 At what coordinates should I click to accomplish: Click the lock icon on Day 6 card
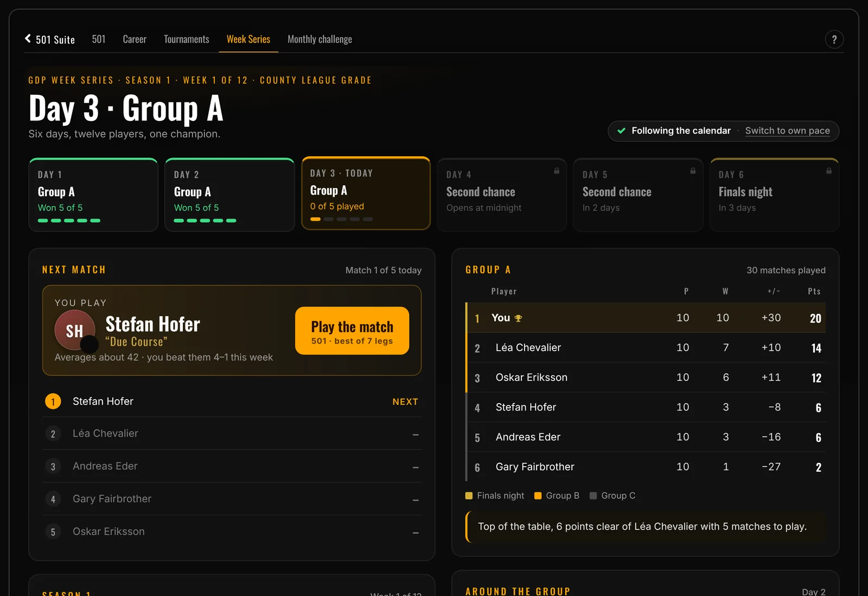[829, 171]
